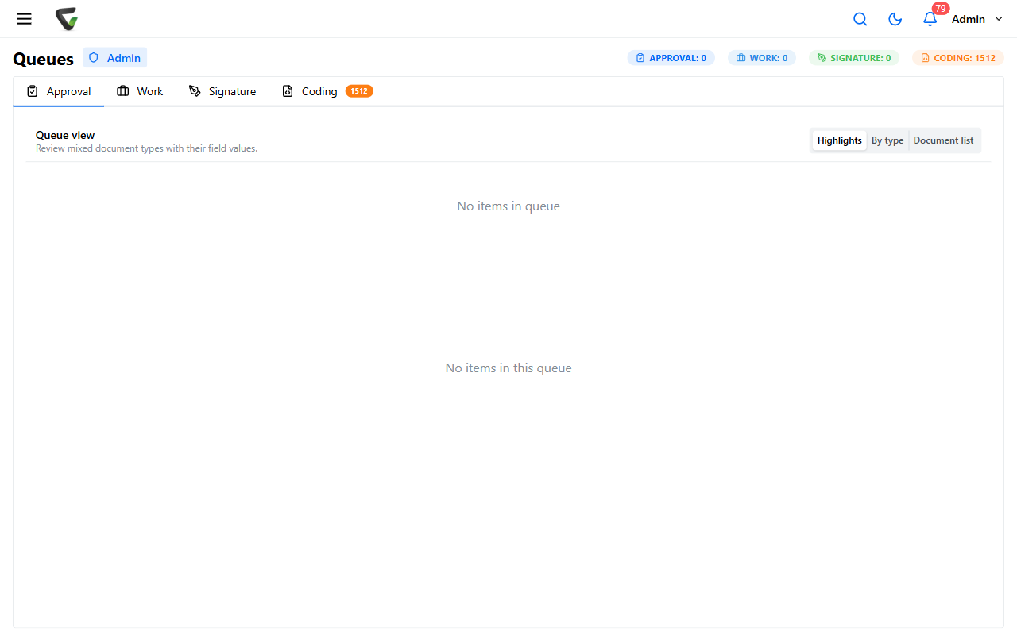The width and height of the screenshot is (1017, 635).
Task: Open notifications bell showing 79
Action: click(x=930, y=19)
